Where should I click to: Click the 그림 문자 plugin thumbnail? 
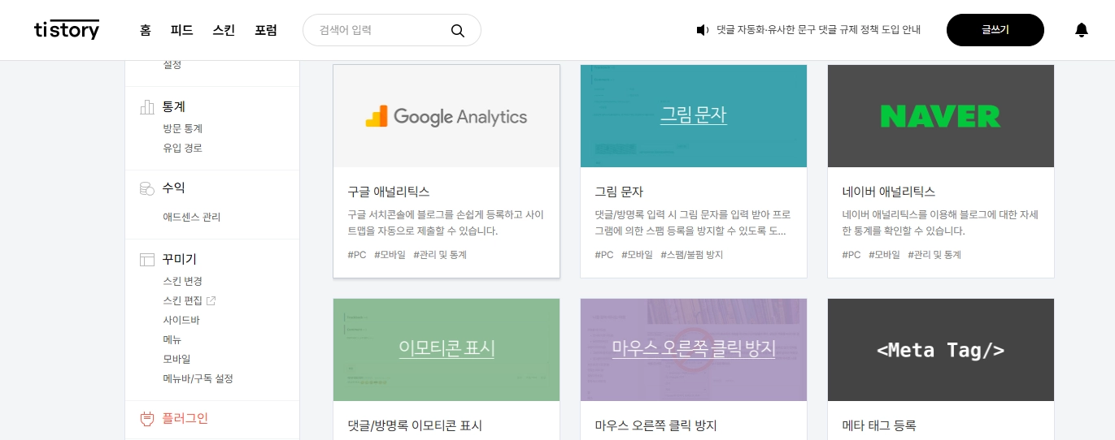point(694,116)
